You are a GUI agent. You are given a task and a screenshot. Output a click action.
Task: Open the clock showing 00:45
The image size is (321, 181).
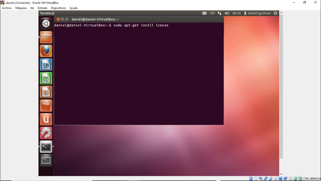pyautogui.click(x=236, y=13)
